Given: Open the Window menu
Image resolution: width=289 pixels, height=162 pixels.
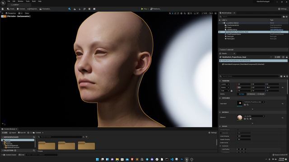Looking at the screenshot, I should click(20, 1).
